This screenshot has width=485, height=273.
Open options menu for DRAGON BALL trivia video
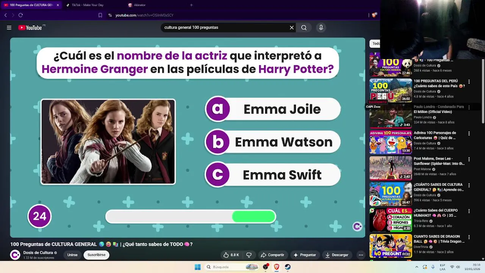pyautogui.click(x=469, y=237)
